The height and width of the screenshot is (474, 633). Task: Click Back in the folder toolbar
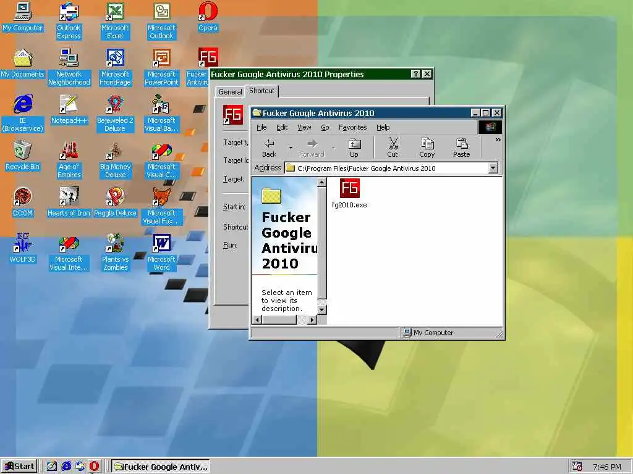pyautogui.click(x=269, y=148)
